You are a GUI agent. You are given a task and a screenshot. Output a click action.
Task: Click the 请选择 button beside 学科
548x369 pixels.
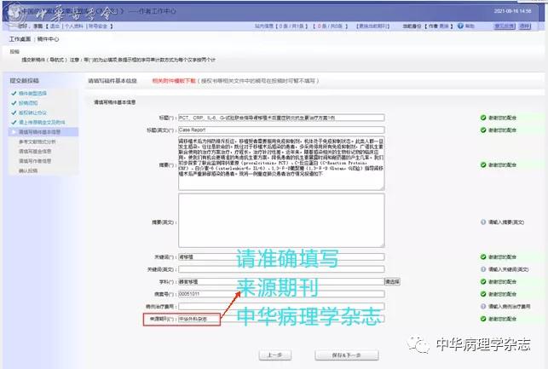click(392, 281)
